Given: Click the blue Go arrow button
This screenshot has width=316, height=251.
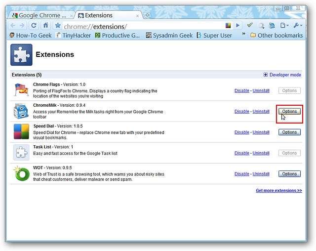Looking at the screenshot, I should click(x=238, y=25).
